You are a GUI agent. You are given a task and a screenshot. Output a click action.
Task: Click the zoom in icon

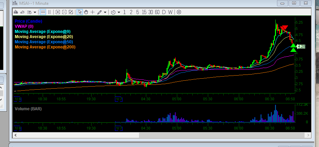tap(58, 12)
